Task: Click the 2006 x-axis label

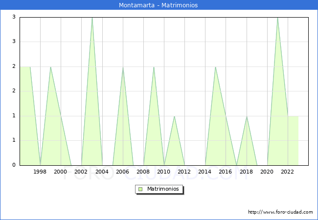Action: click(122, 172)
